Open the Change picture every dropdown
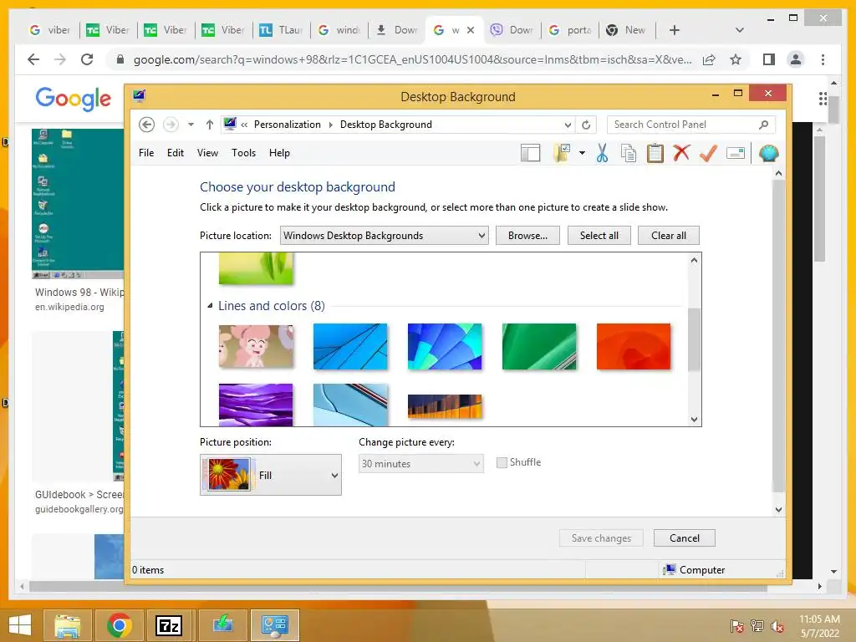Viewport: 856px width, 642px height. [x=421, y=463]
